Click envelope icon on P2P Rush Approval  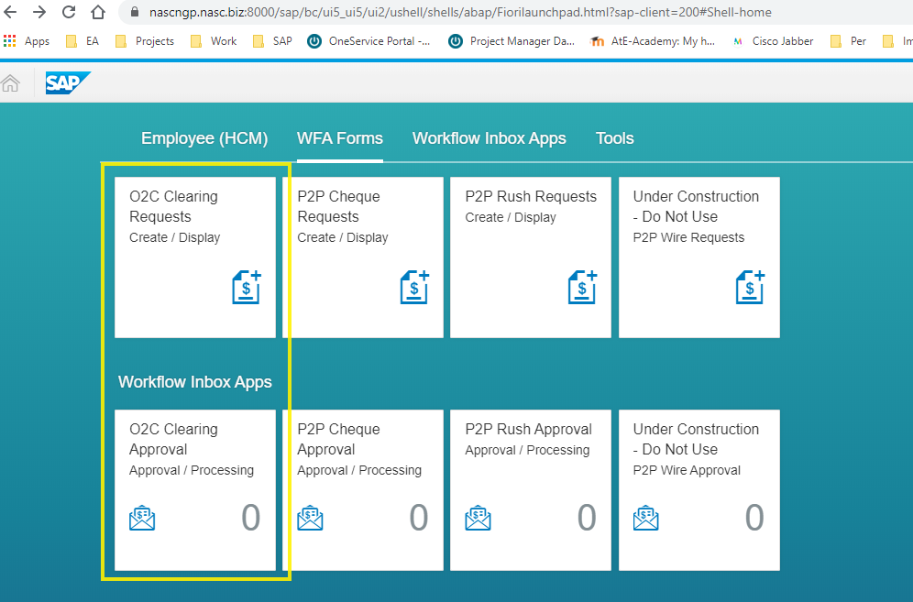[478, 518]
